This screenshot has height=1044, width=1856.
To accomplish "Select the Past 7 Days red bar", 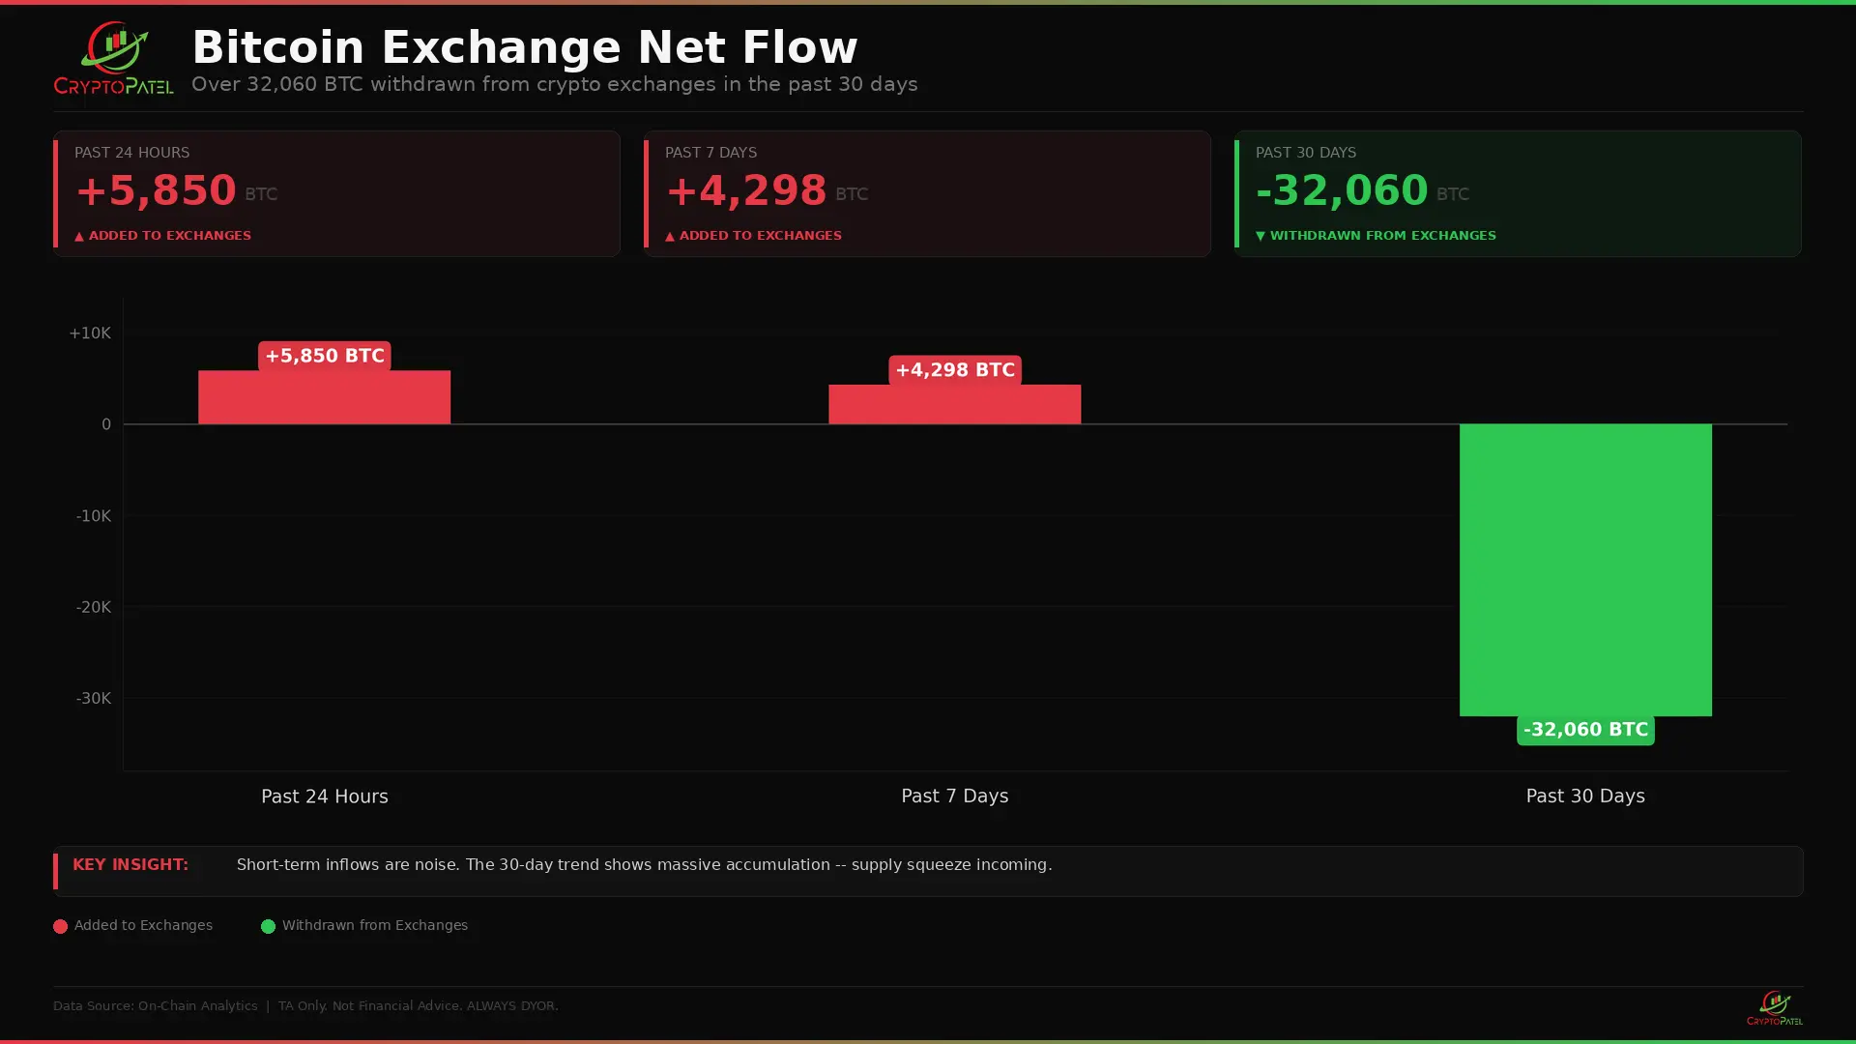I will point(954,404).
